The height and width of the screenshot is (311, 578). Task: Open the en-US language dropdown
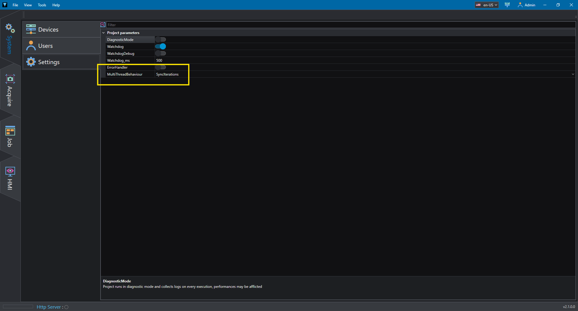click(487, 5)
